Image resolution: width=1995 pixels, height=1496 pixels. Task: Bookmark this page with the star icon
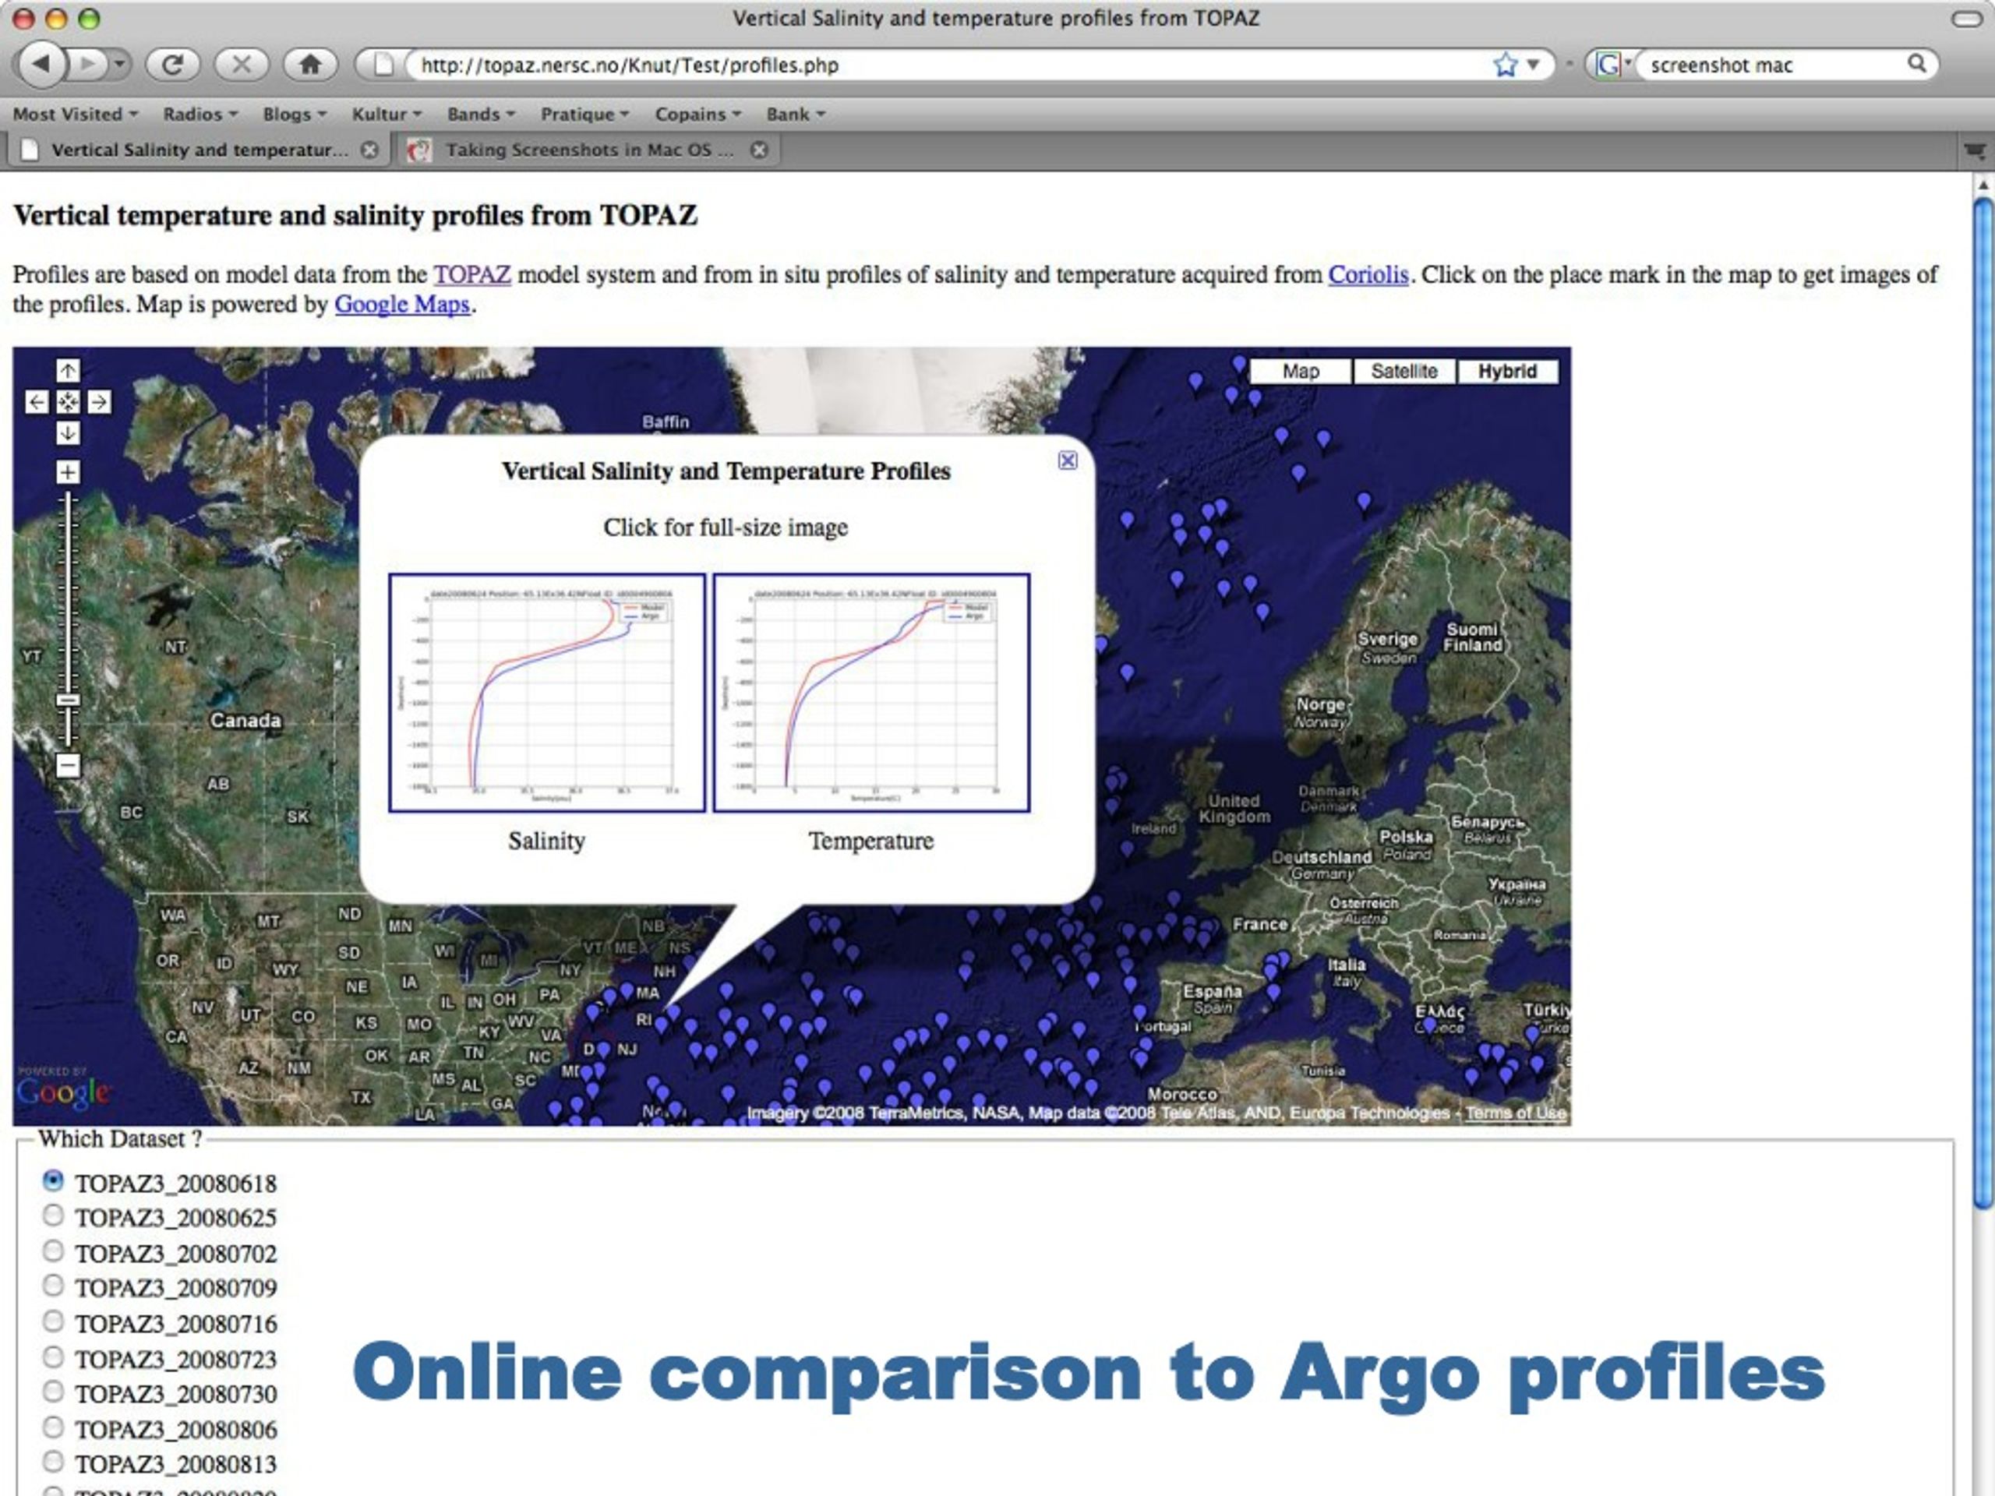pyautogui.click(x=1506, y=65)
